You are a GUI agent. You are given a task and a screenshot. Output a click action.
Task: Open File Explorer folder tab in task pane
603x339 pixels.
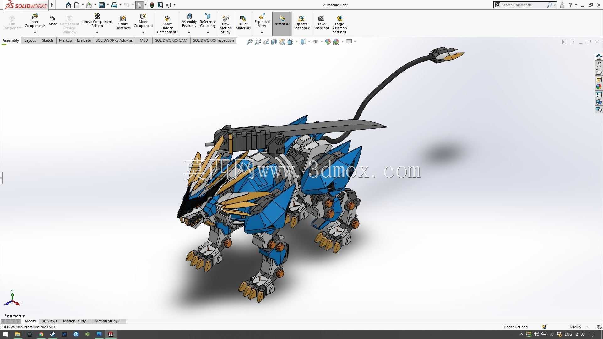[599, 72]
